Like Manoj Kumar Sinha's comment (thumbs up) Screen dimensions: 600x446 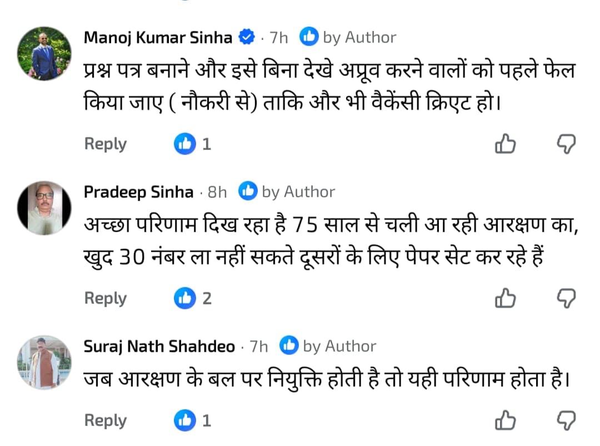click(x=505, y=144)
